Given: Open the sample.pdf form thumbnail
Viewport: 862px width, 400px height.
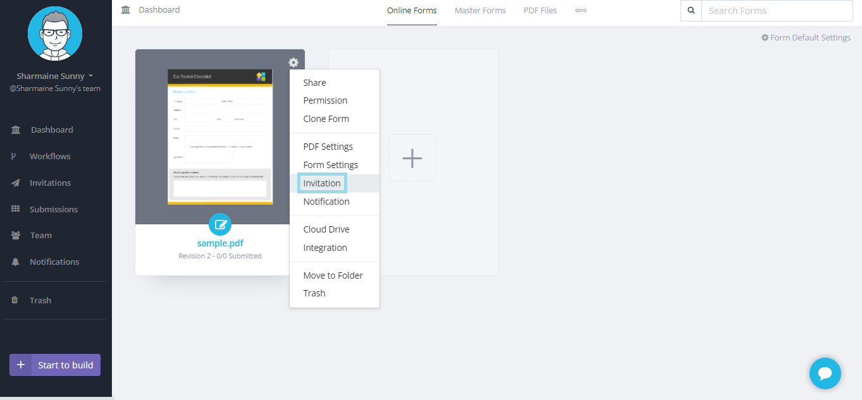Looking at the screenshot, I should [x=219, y=136].
